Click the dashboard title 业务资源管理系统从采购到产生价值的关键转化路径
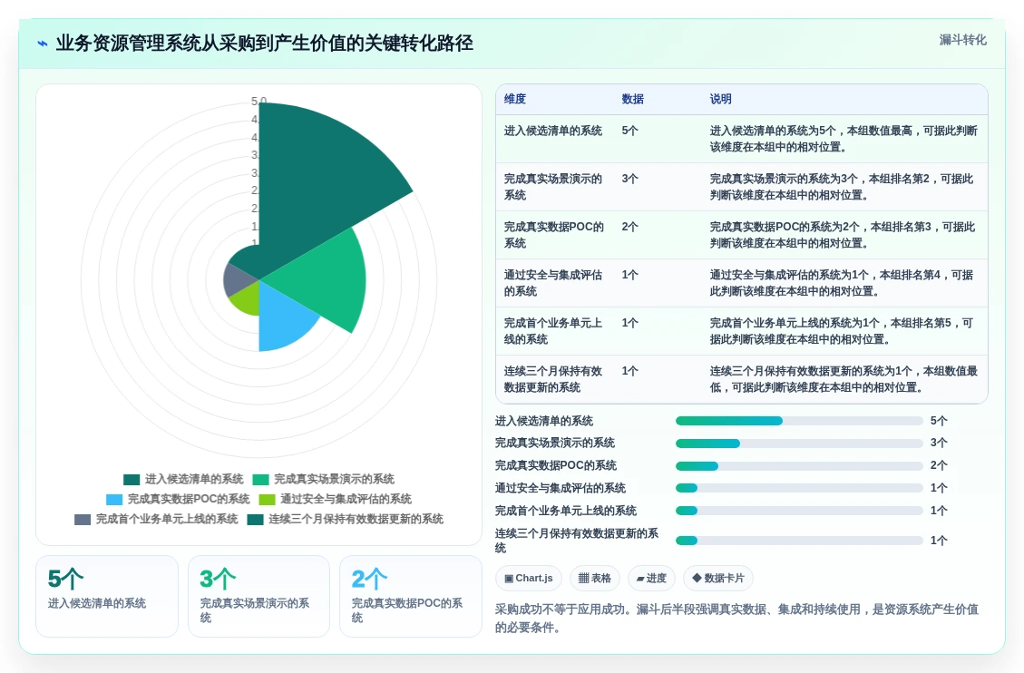 (x=265, y=44)
